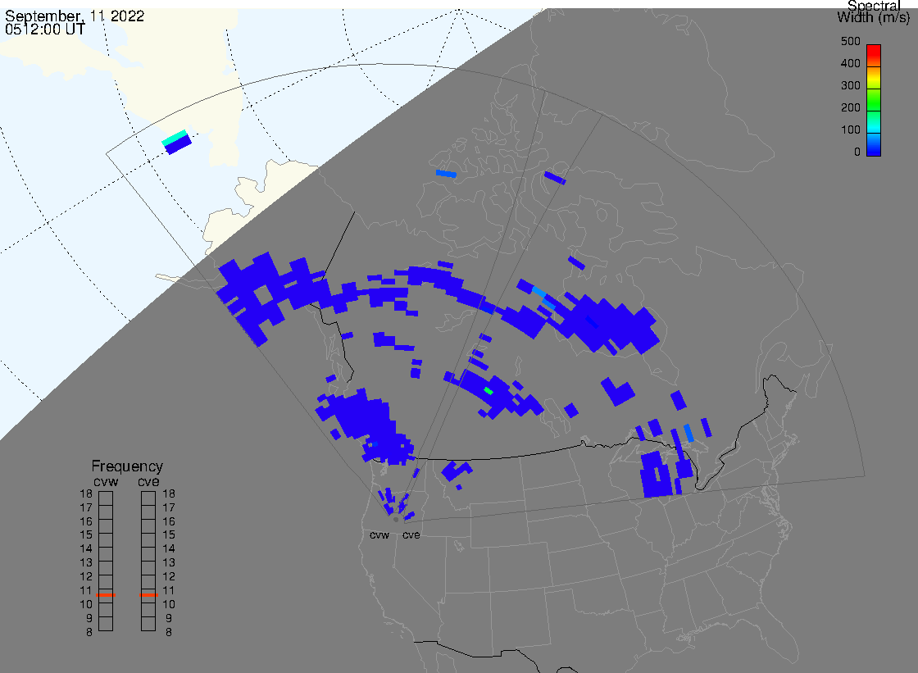Select the 'Spectral Width (m/s)' legend title
This screenshot has height=673, width=918.
point(873,12)
